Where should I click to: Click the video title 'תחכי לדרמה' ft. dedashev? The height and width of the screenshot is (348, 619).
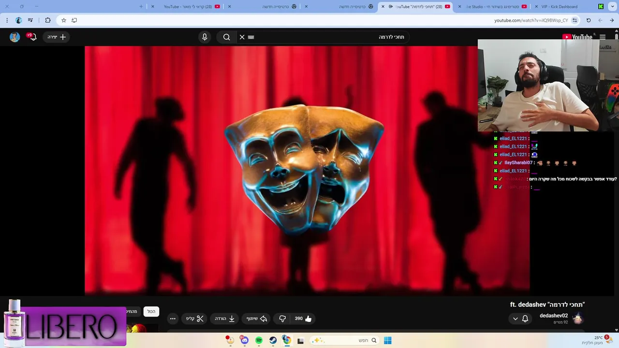547,304
